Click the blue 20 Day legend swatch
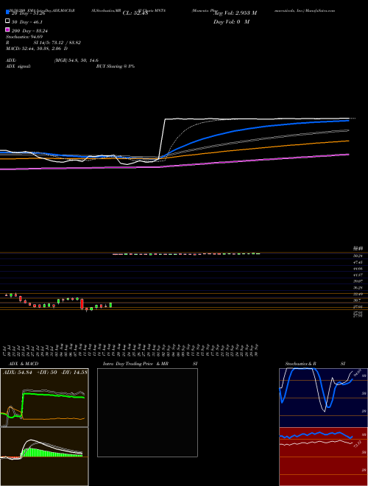This screenshot has height=486, width=368. (x=7, y=12)
